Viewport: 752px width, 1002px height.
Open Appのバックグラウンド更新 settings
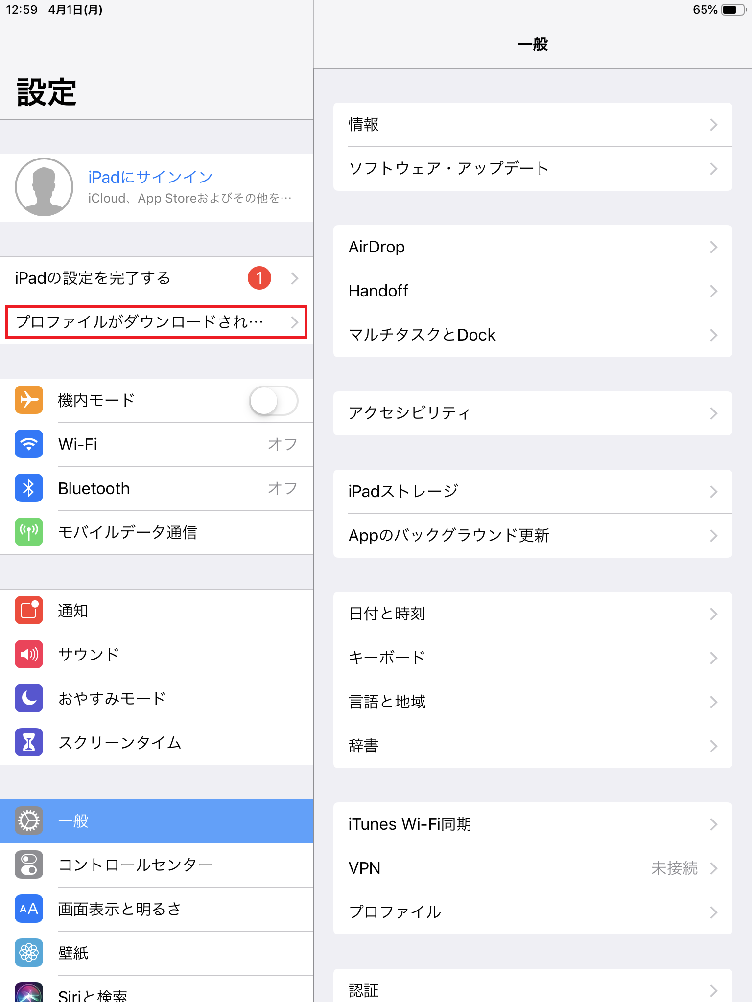click(533, 536)
